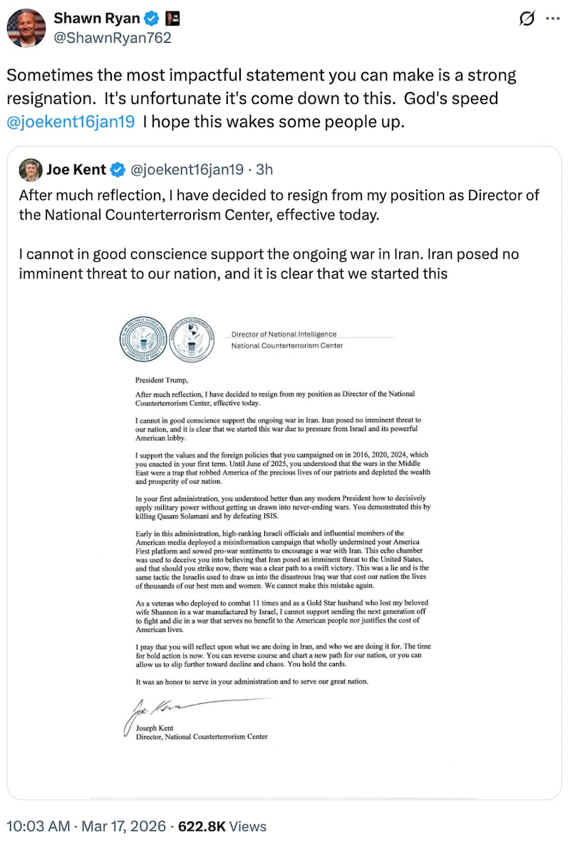Image resolution: width=570 pixels, height=843 pixels.
Task: Open the three-dot more options menu
Action: pos(552,19)
